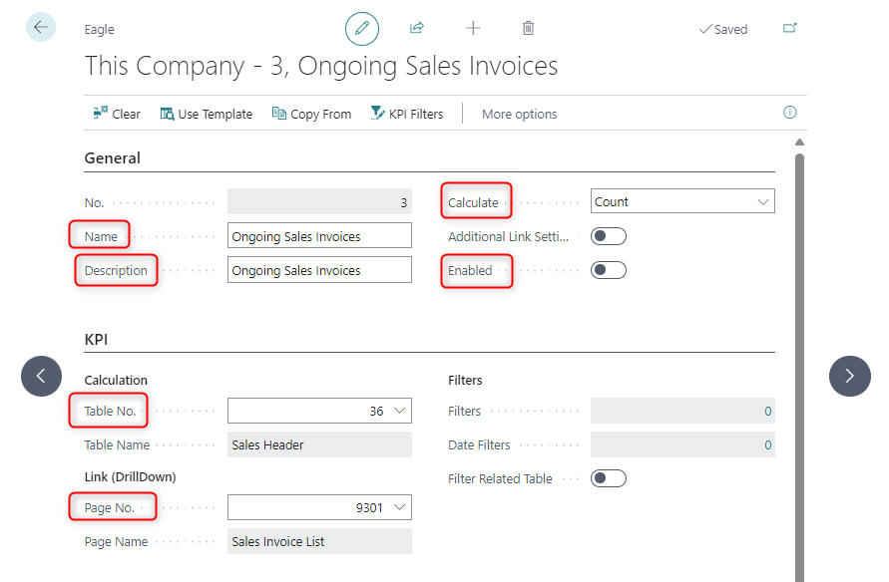Activate the Use Template action
889x582 pixels.
pyautogui.click(x=207, y=114)
